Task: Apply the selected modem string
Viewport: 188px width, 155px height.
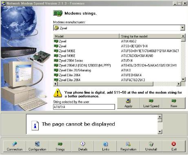Action: click(128, 103)
